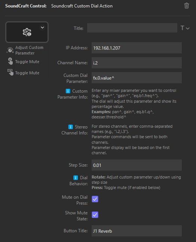Click the Dial Behavior info icon
This screenshot has width=196, height=242.
point(76,178)
